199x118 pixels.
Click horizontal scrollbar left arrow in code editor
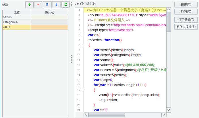(86, 115)
